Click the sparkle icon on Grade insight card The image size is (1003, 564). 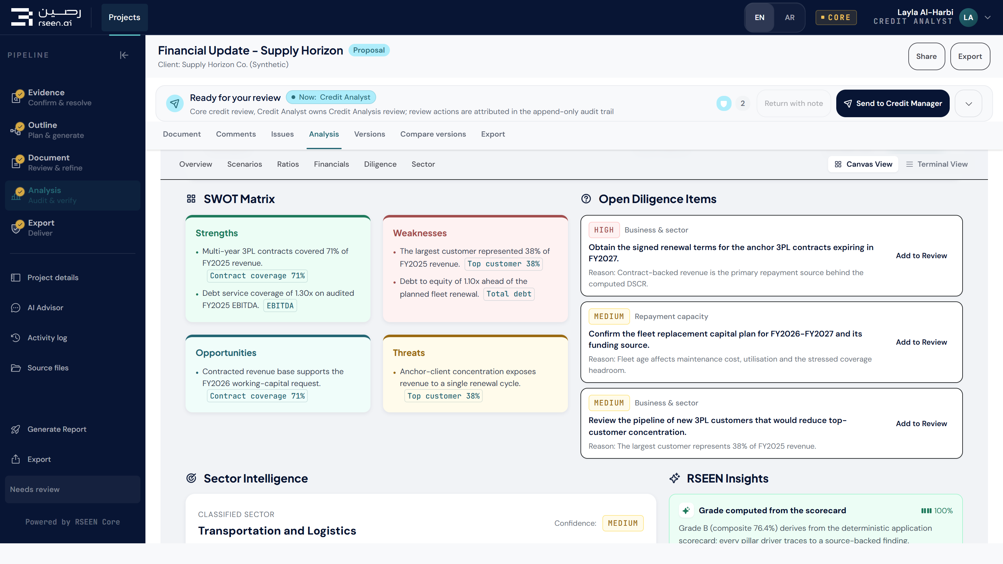686,510
